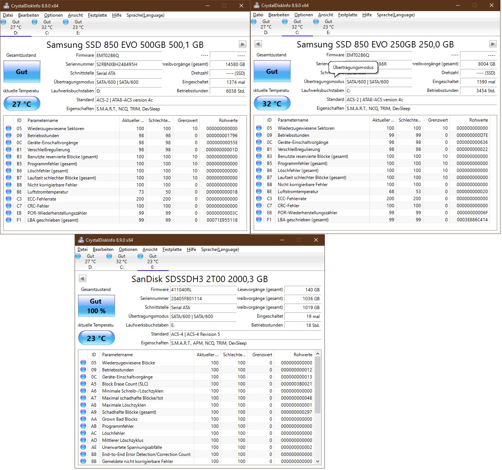Click status orb for CRC-Fehler in 250GB window
Image resolution: width=502 pixels, height=470 pixels.
(259, 205)
